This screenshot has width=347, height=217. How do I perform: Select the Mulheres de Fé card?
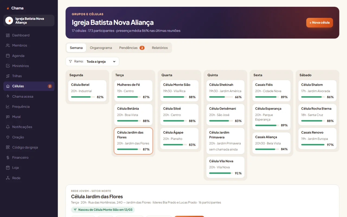(x=133, y=91)
